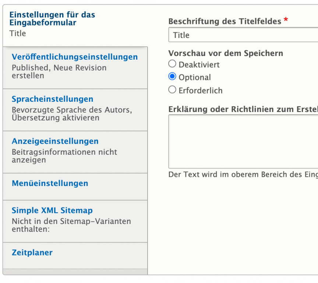
Task: Click the 'Erforderlich' label text
Action: pos(201,90)
